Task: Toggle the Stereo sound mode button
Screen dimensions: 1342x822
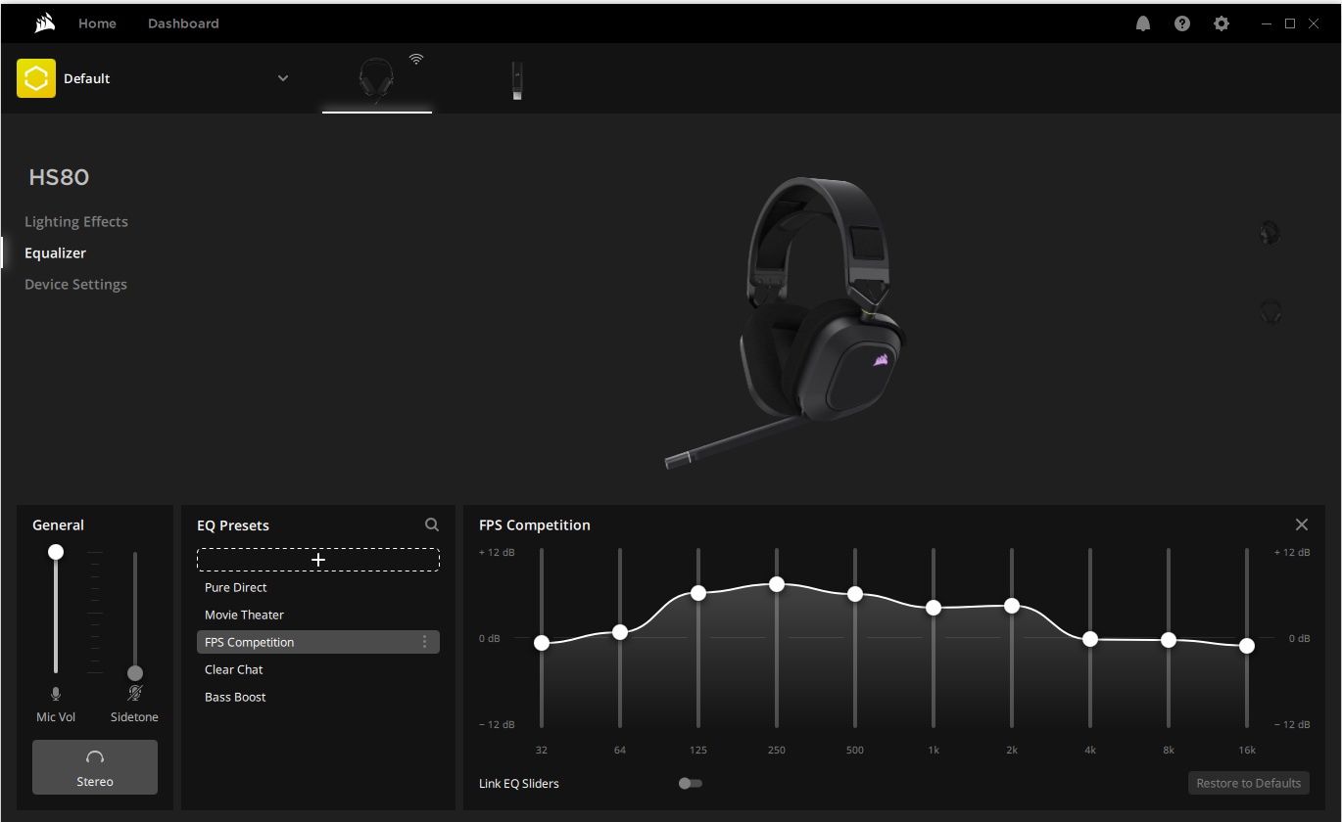Action: [x=95, y=767]
